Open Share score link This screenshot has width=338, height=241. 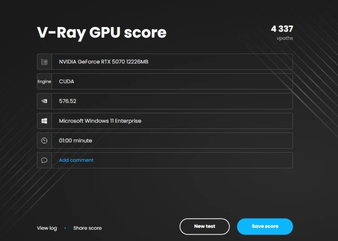[87, 228]
